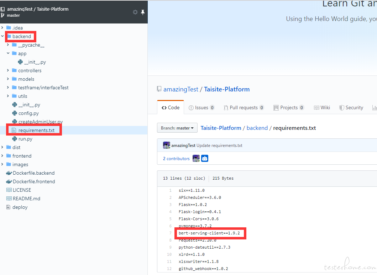Click the line 'python-dateutil==2.7.3'

204,247
